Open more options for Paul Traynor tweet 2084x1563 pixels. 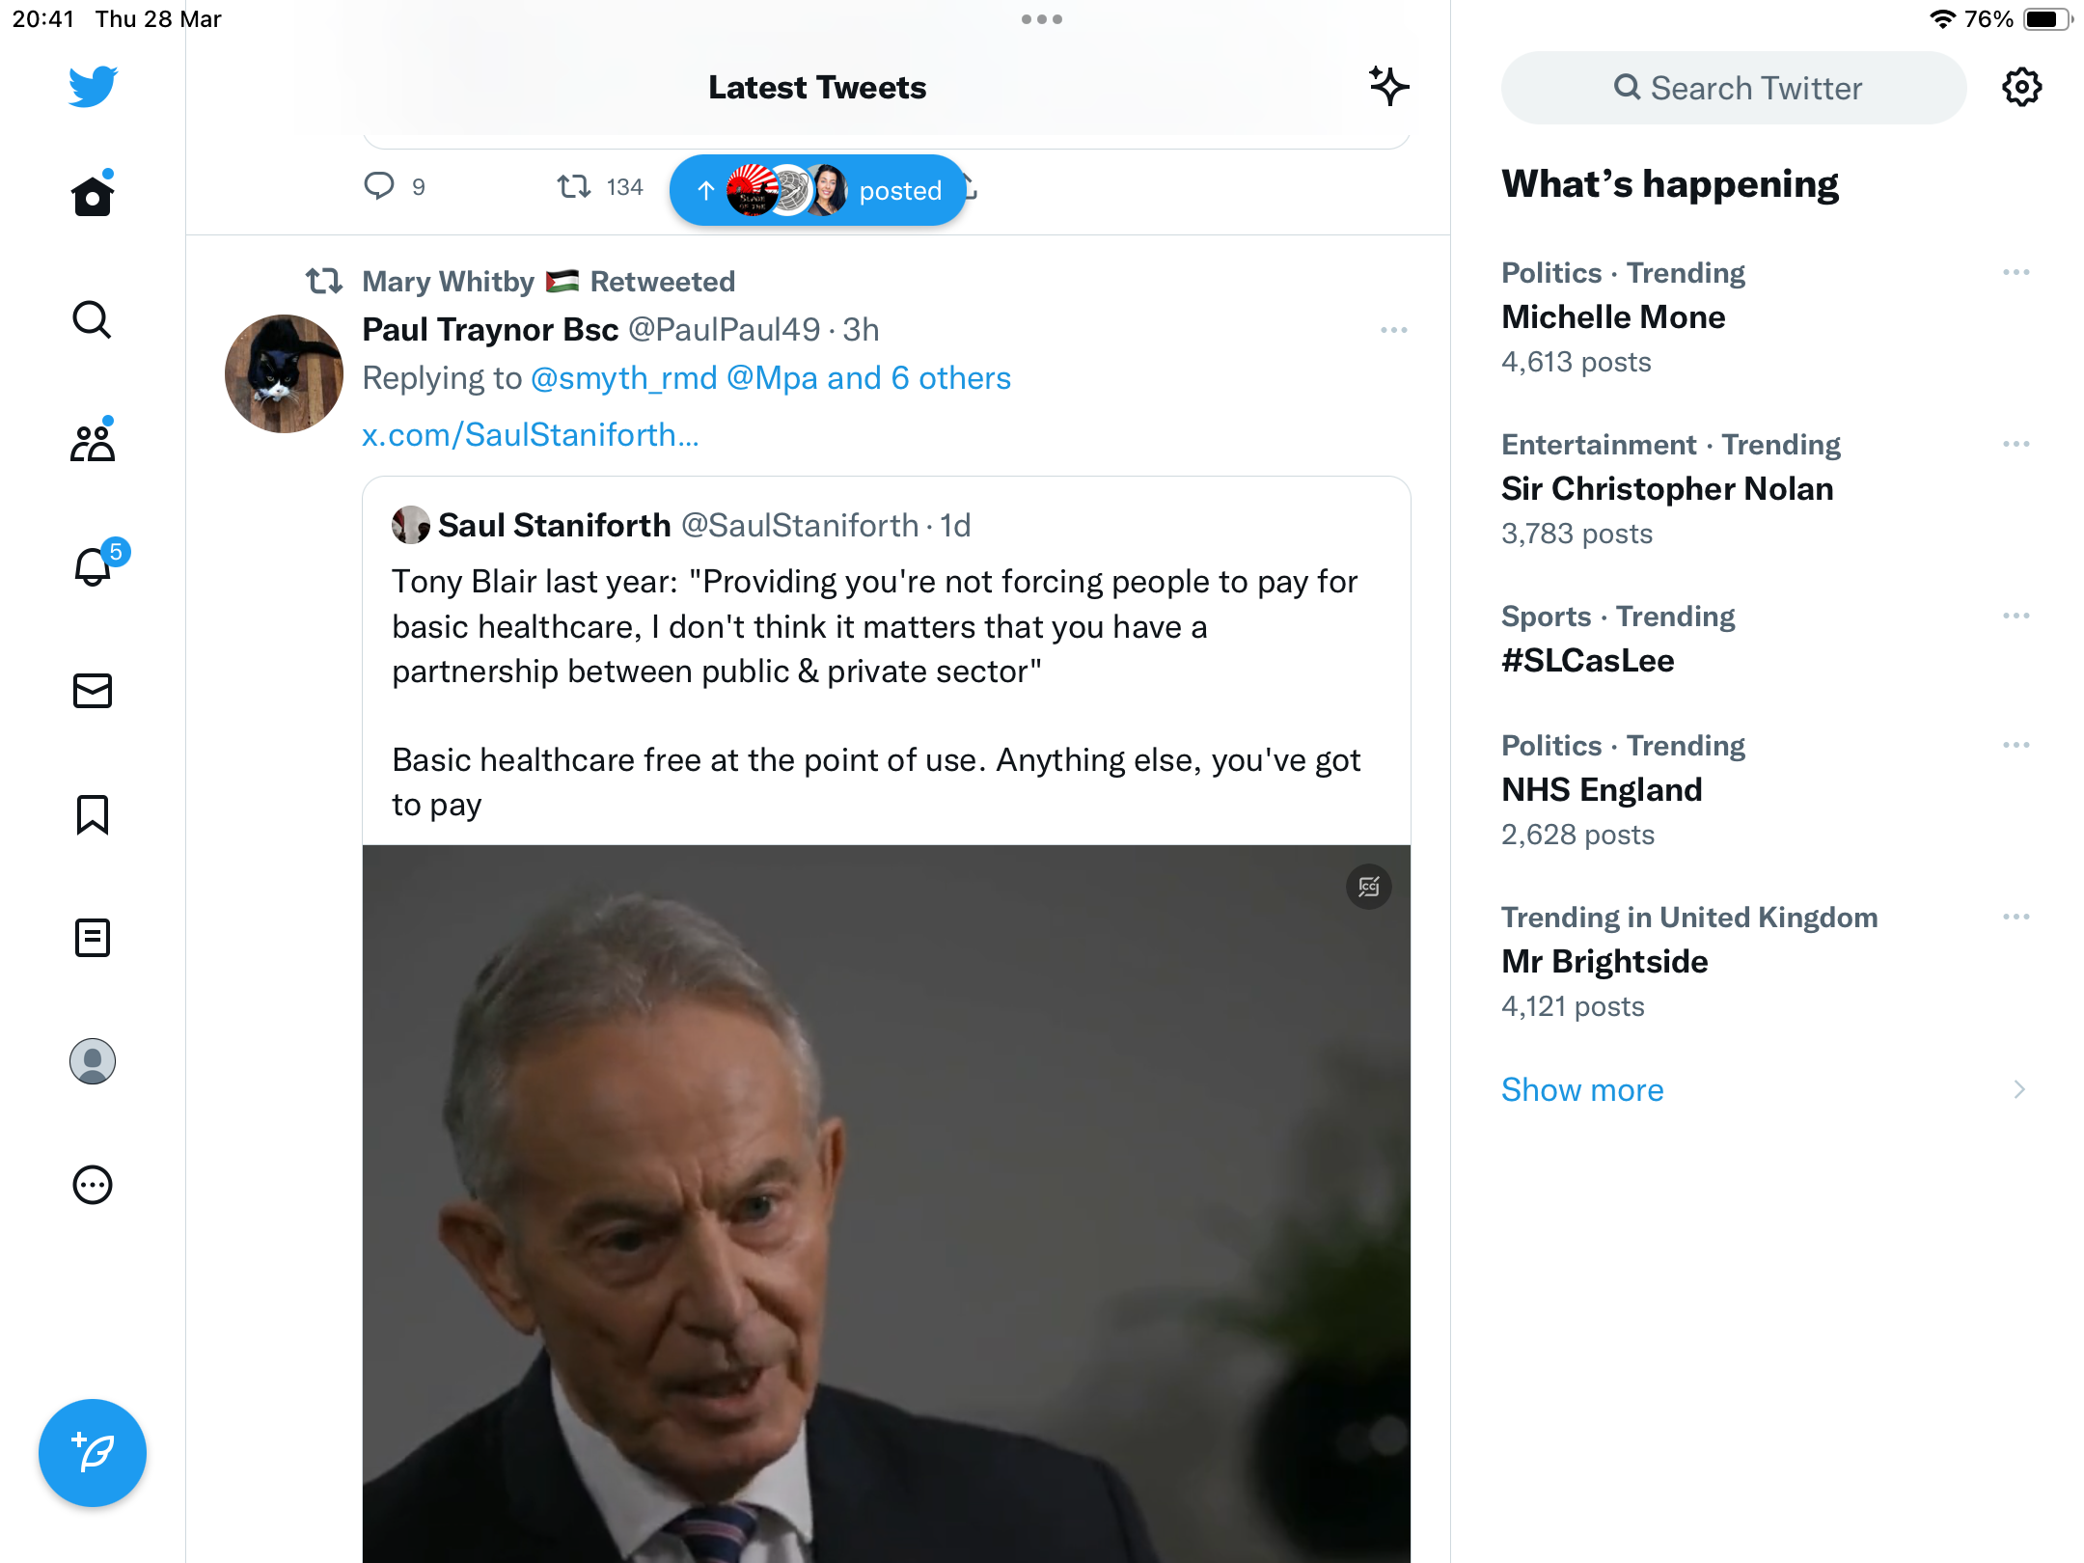click(x=1394, y=330)
